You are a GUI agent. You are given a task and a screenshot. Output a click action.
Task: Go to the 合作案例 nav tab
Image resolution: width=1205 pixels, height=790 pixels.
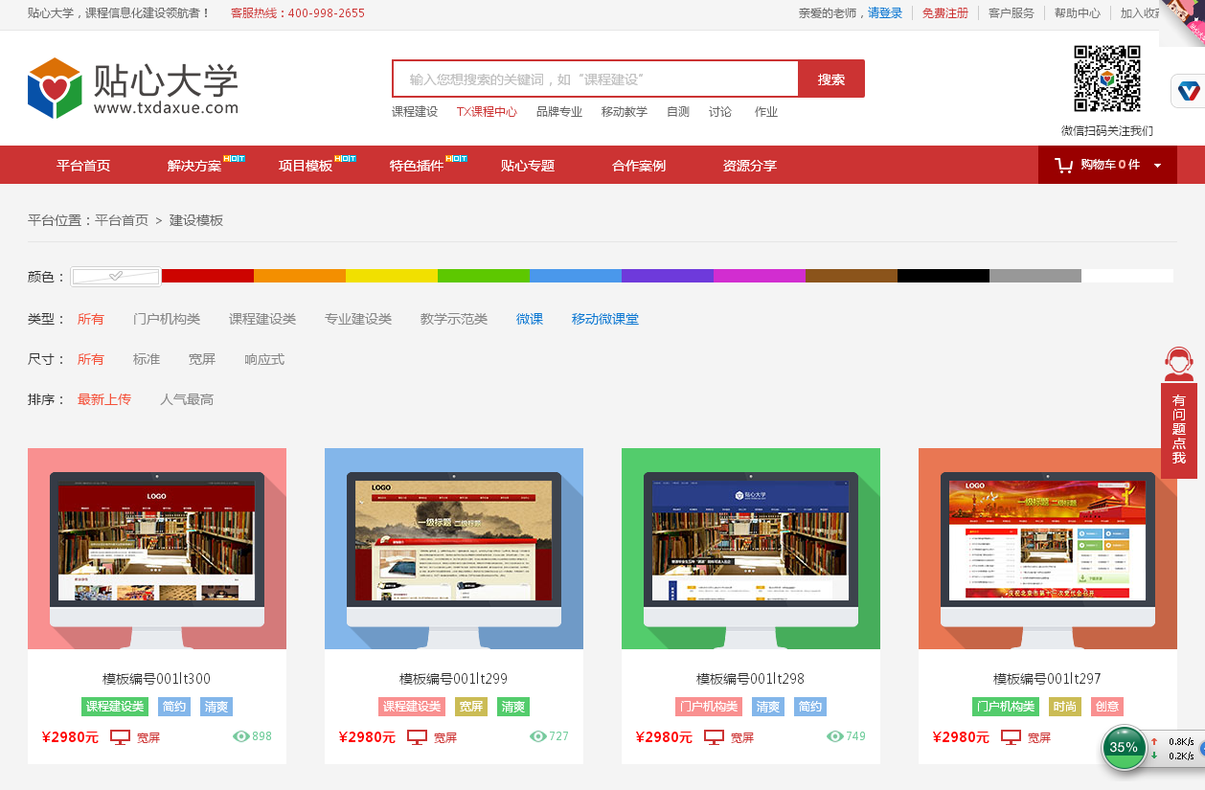[x=639, y=166]
